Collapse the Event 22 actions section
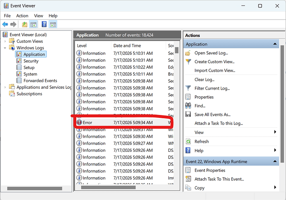The height and width of the screenshot is (200, 286). [275, 161]
